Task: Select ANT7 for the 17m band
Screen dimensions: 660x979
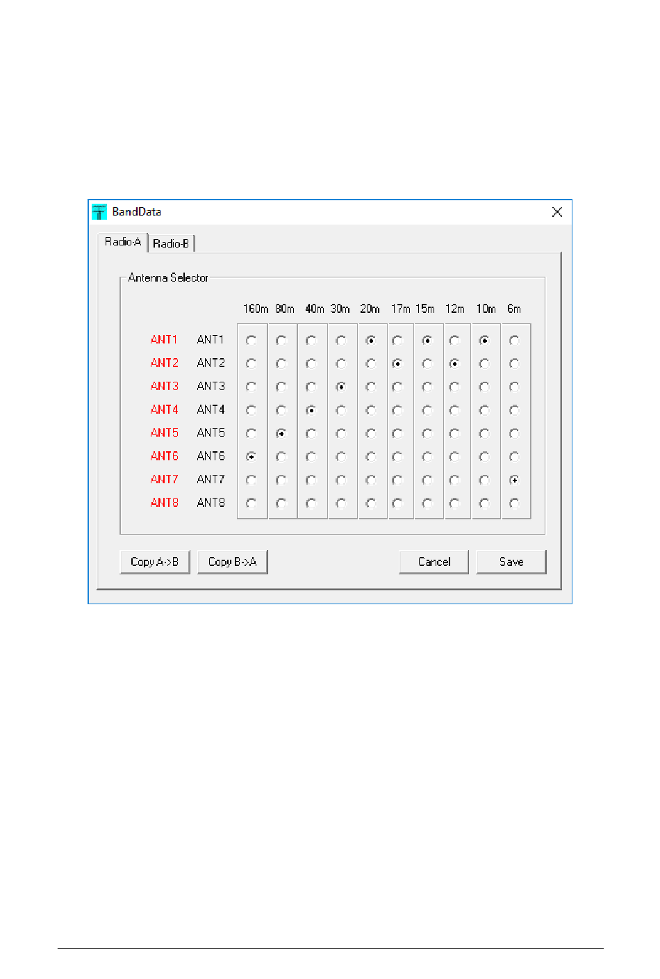Action: pos(397,480)
